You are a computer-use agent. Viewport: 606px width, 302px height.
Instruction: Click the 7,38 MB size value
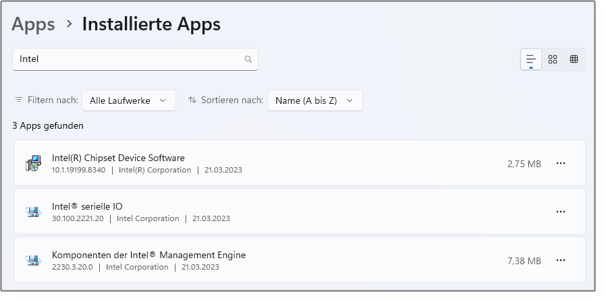(x=524, y=262)
